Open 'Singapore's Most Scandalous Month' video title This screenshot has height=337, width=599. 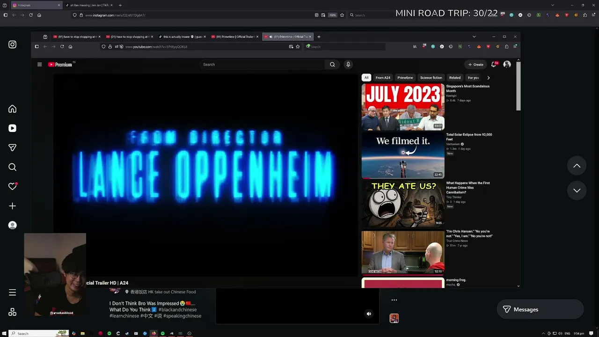pos(468,88)
